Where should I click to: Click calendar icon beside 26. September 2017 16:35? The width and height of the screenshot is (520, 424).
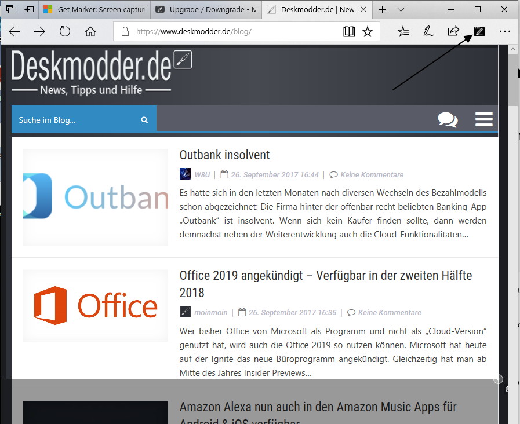[x=242, y=312]
